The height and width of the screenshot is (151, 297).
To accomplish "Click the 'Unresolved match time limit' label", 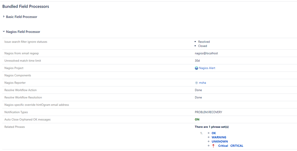I will [23, 61].
